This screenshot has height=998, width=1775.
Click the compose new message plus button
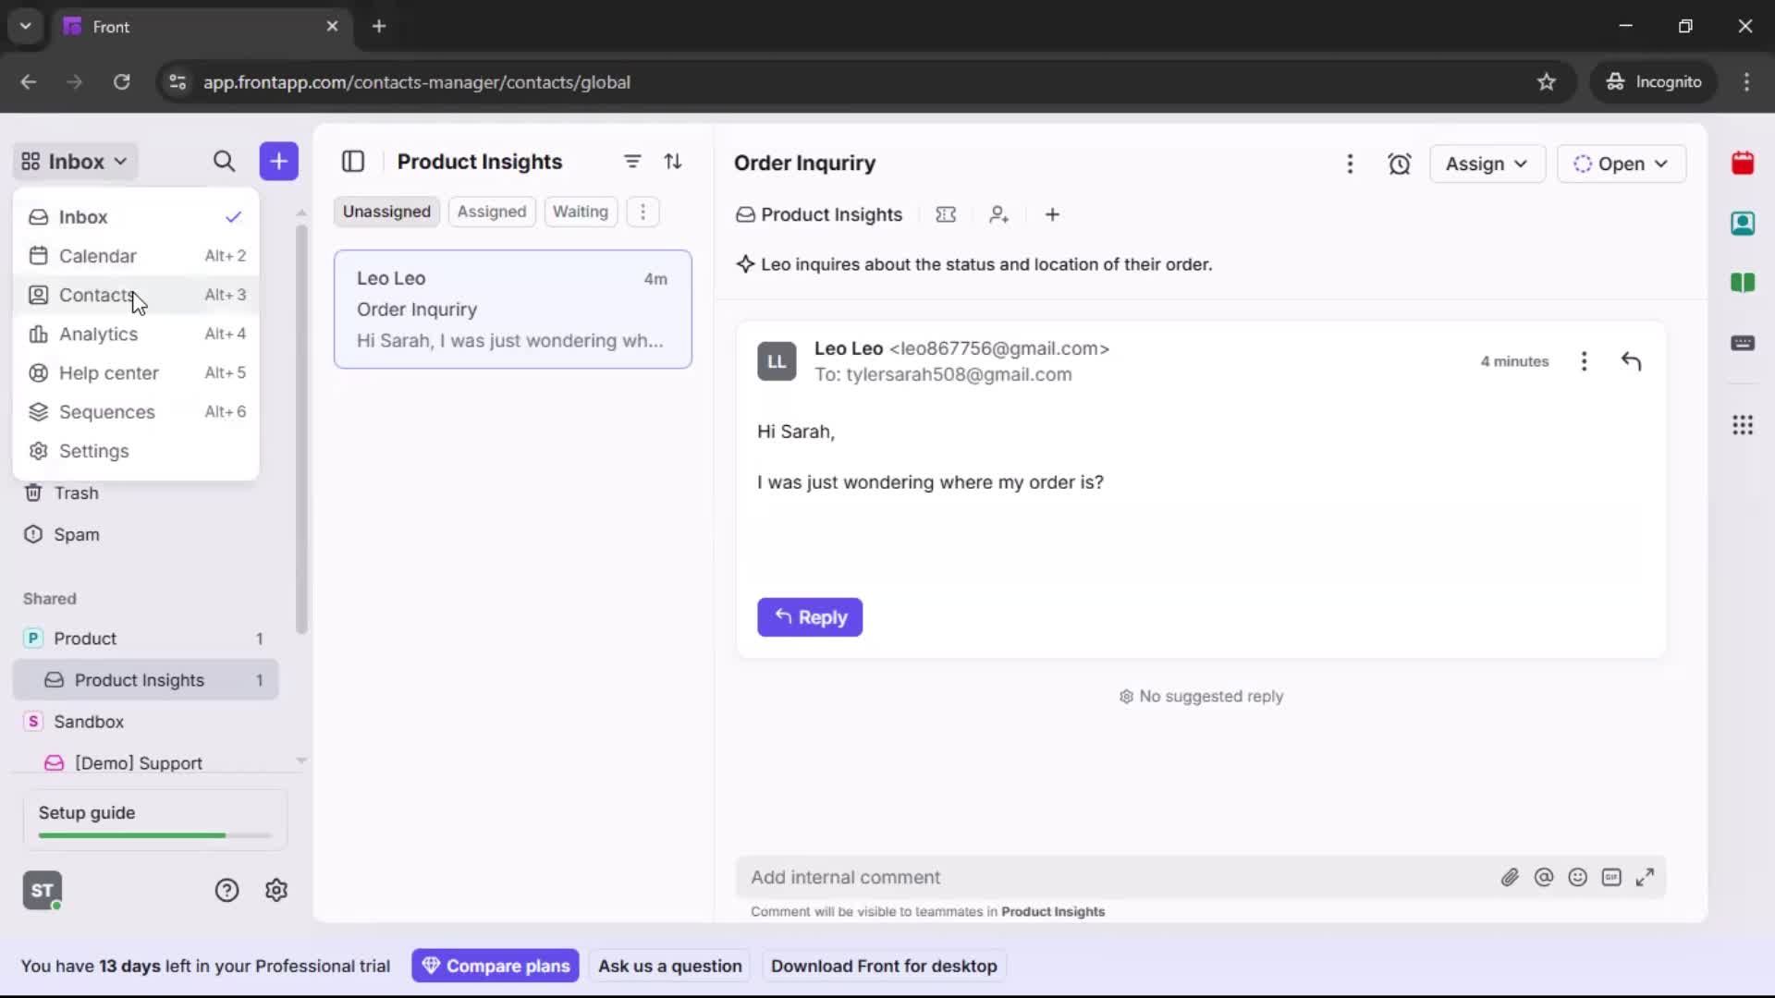point(278,162)
